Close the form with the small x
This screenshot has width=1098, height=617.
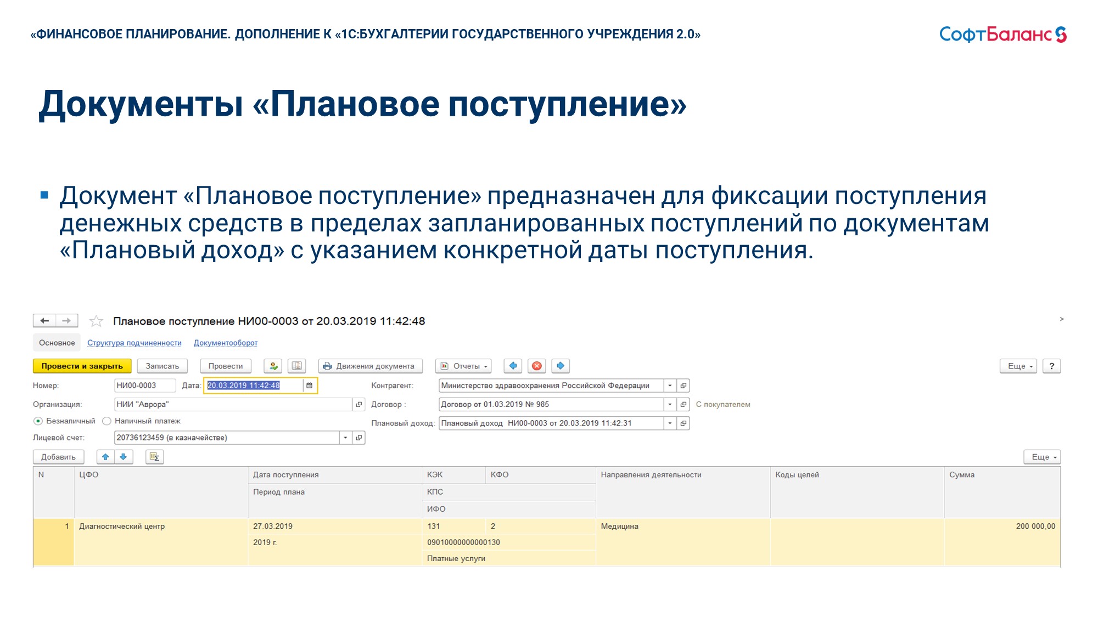[x=1062, y=319]
